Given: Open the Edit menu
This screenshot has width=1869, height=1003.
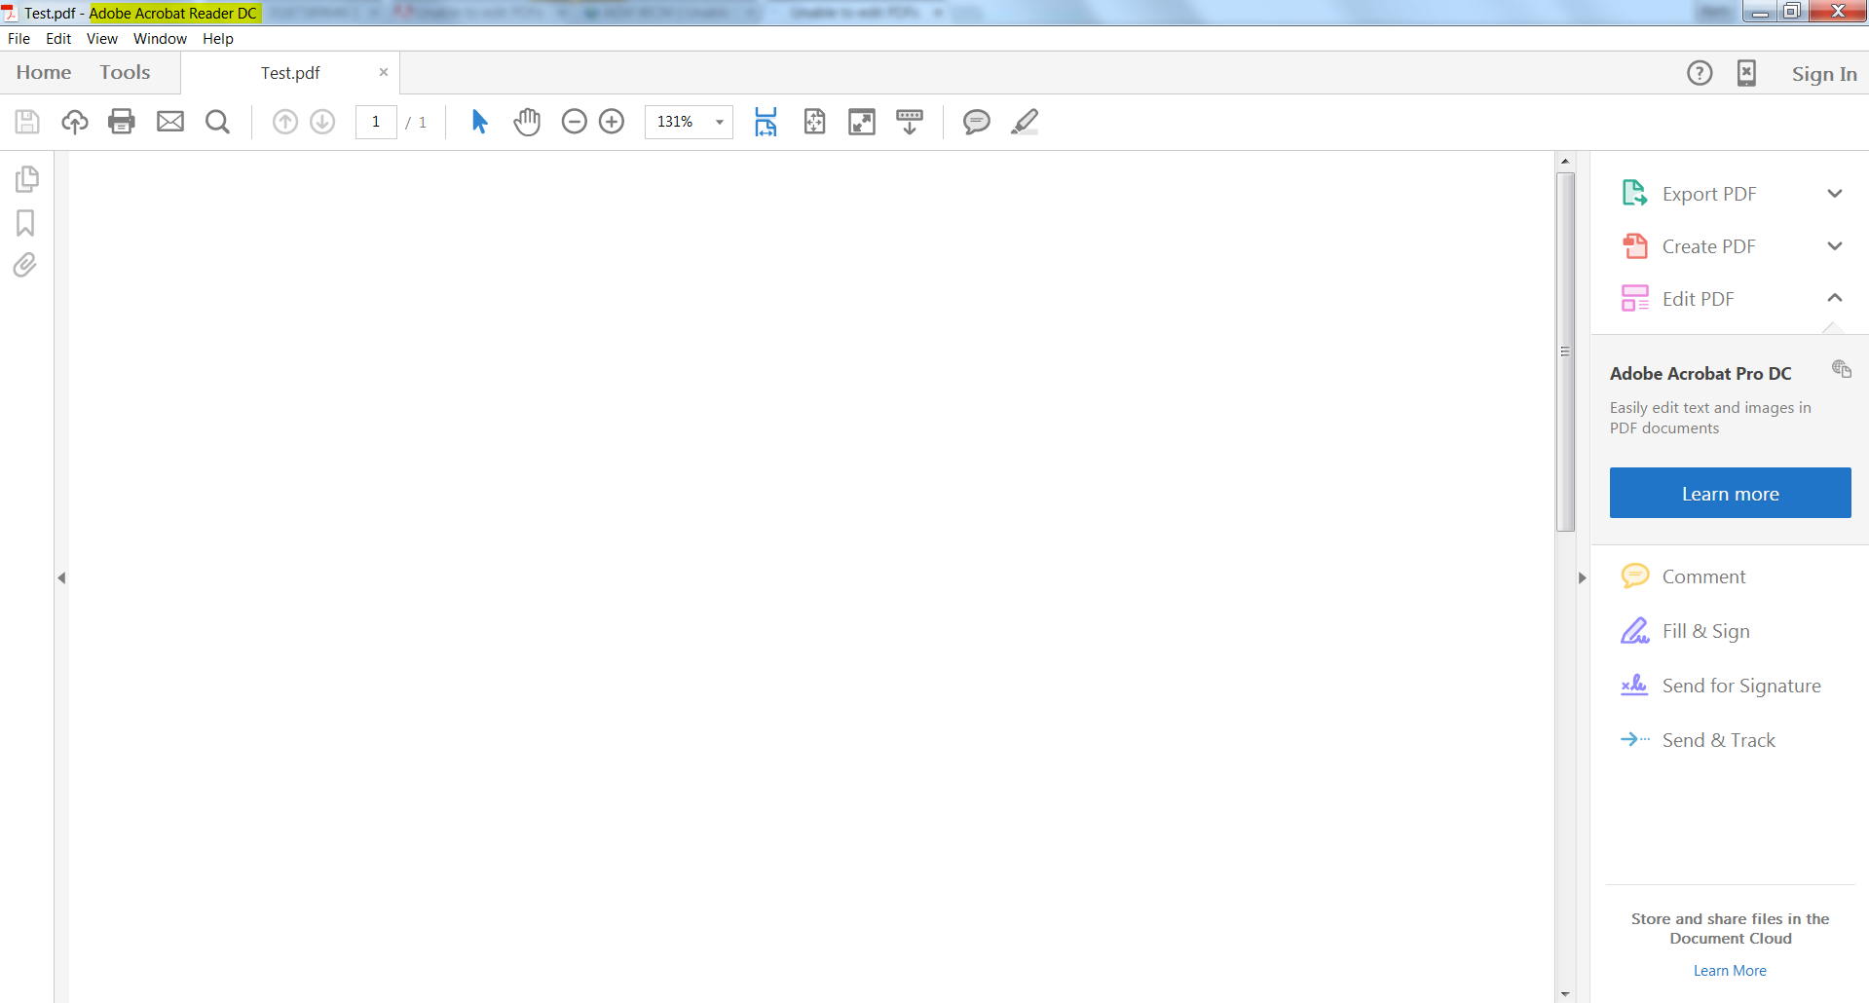Looking at the screenshot, I should point(58,39).
